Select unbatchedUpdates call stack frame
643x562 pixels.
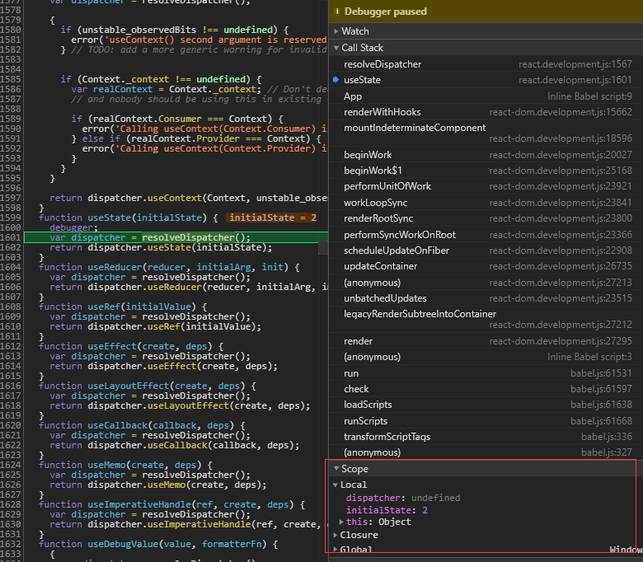coord(486,298)
